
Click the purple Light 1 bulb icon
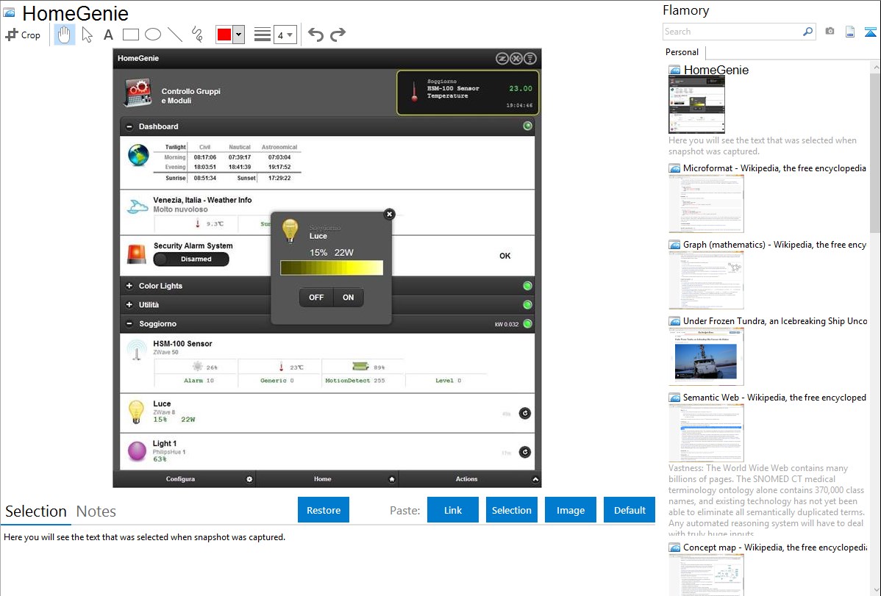[x=137, y=450]
